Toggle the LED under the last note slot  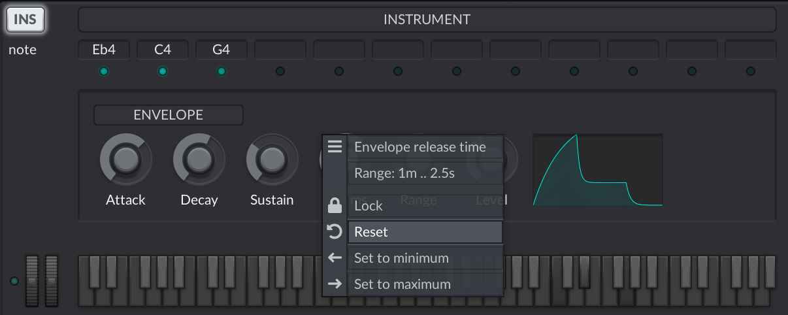coord(751,71)
